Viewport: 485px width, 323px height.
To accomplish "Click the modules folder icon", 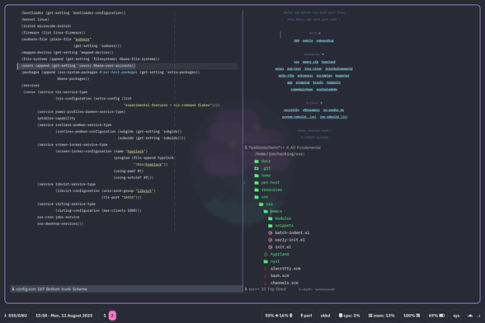I will [271, 218].
